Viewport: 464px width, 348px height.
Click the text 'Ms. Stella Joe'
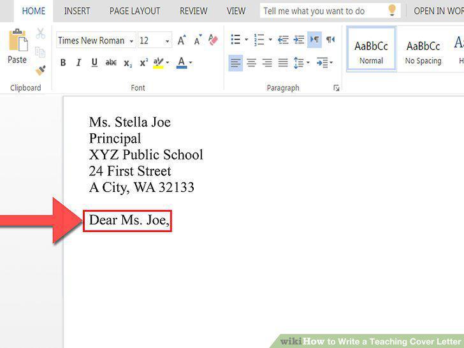[x=129, y=122]
